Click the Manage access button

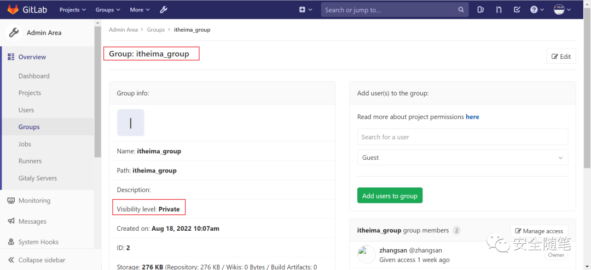tap(539, 231)
